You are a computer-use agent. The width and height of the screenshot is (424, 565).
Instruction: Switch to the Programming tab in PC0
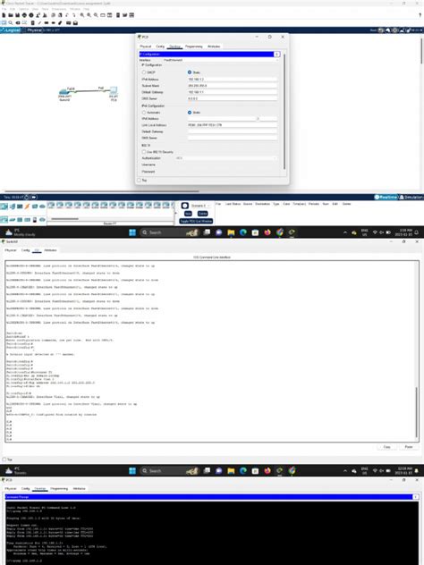coord(193,46)
